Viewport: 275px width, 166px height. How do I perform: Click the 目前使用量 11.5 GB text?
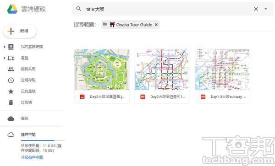coord(41,148)
